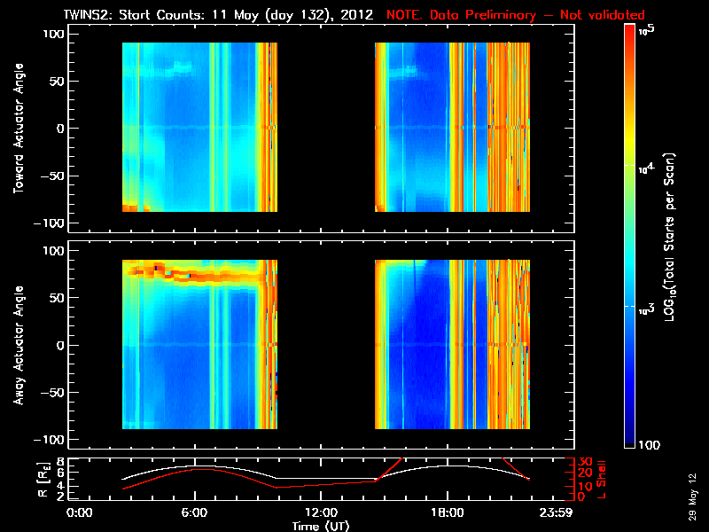Click the 18:00 time axis tick label
709x532 pixels.
coord(448,512)
